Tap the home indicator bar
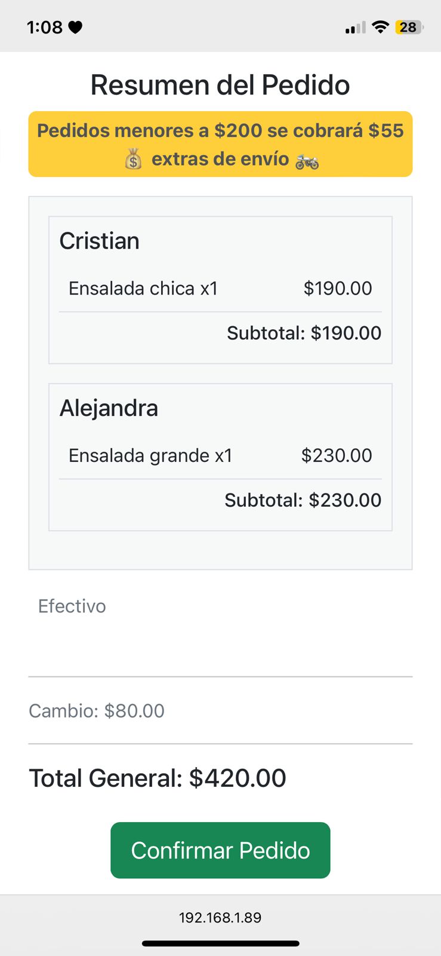The width and height of the screenshot is (441, 956). 220,944
